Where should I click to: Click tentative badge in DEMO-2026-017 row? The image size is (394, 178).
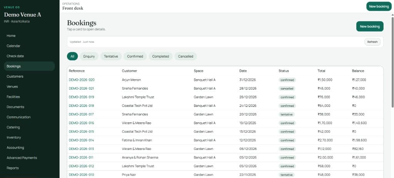click(x=286, y=114)
